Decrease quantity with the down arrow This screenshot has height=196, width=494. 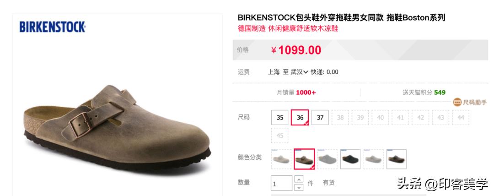click(299, 187)
